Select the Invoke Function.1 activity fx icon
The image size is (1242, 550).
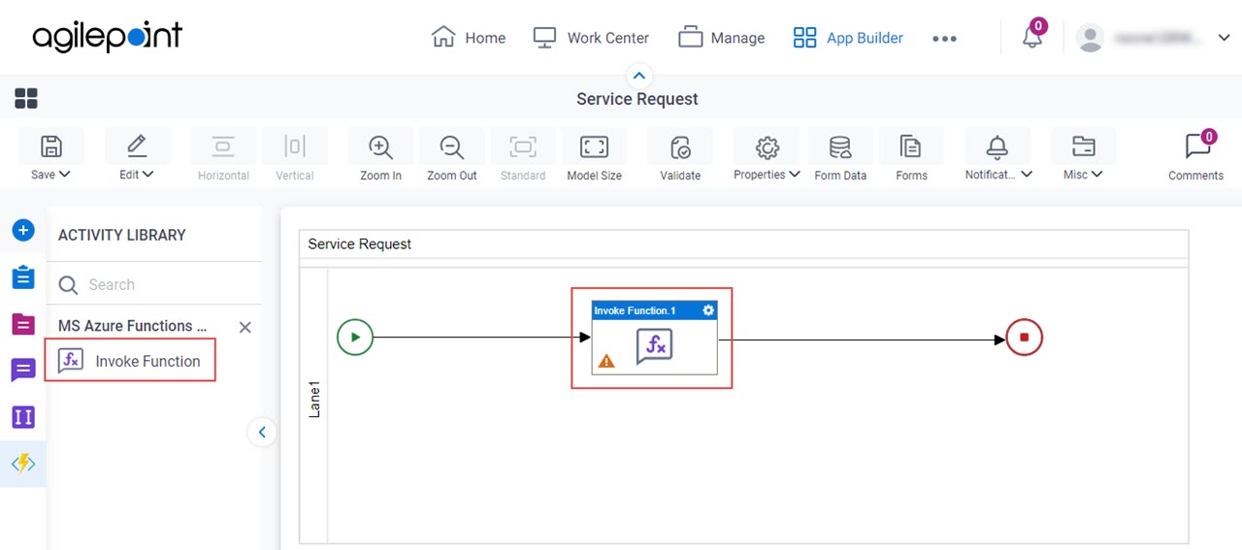click(654, 346)
